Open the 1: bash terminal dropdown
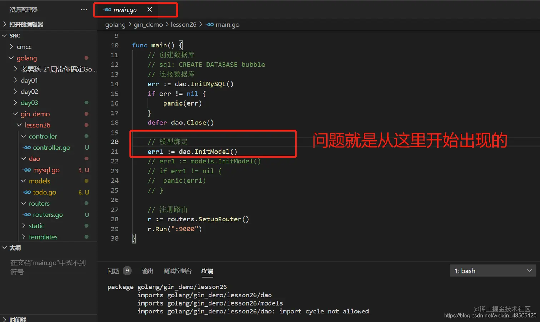Screen dimensions: 540x322 click(x=493, y=271)
